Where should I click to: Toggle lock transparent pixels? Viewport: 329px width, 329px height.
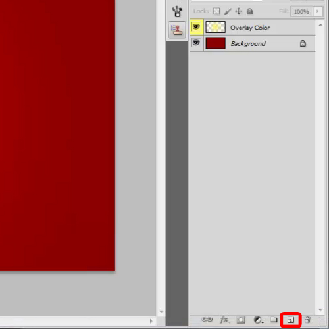[216, 11]
